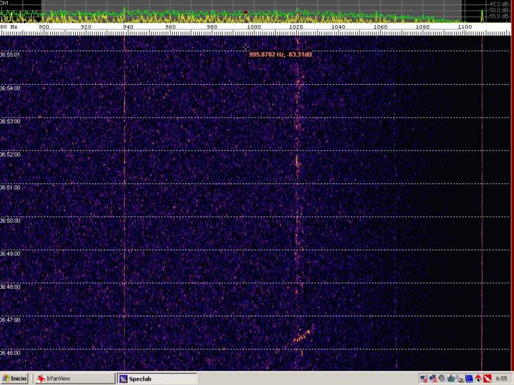Viewport: 514px width, 385px height.
Task: Click the 940 Hz label on frequency axis
Action: [128, 27]
